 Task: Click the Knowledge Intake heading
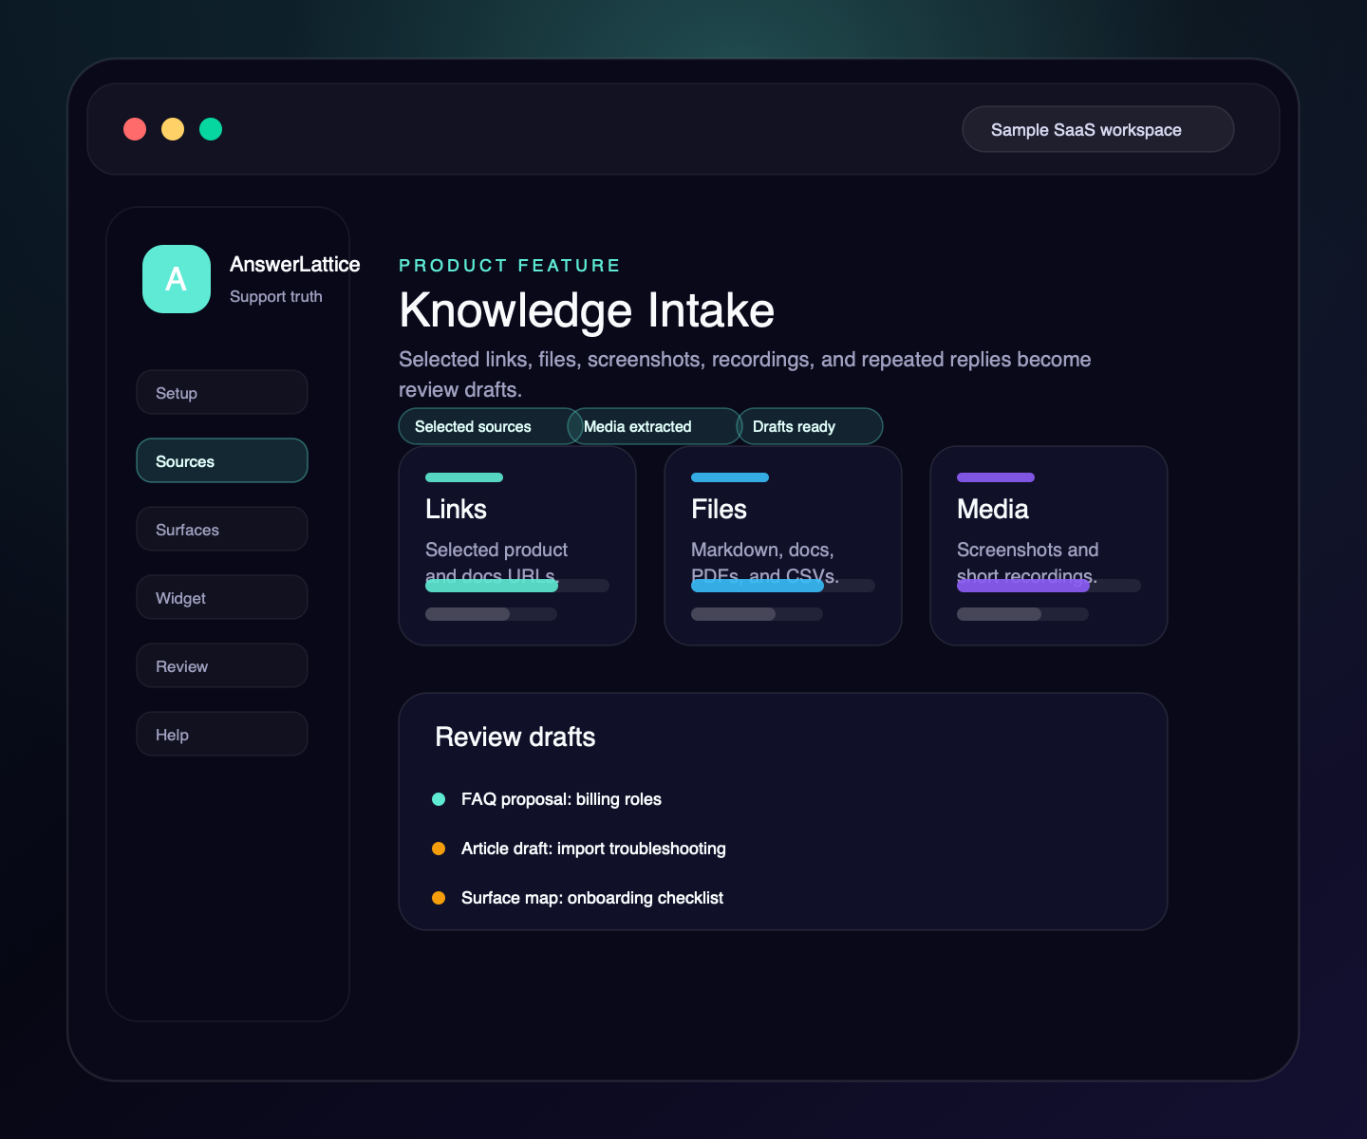click(x=587, y=310)
